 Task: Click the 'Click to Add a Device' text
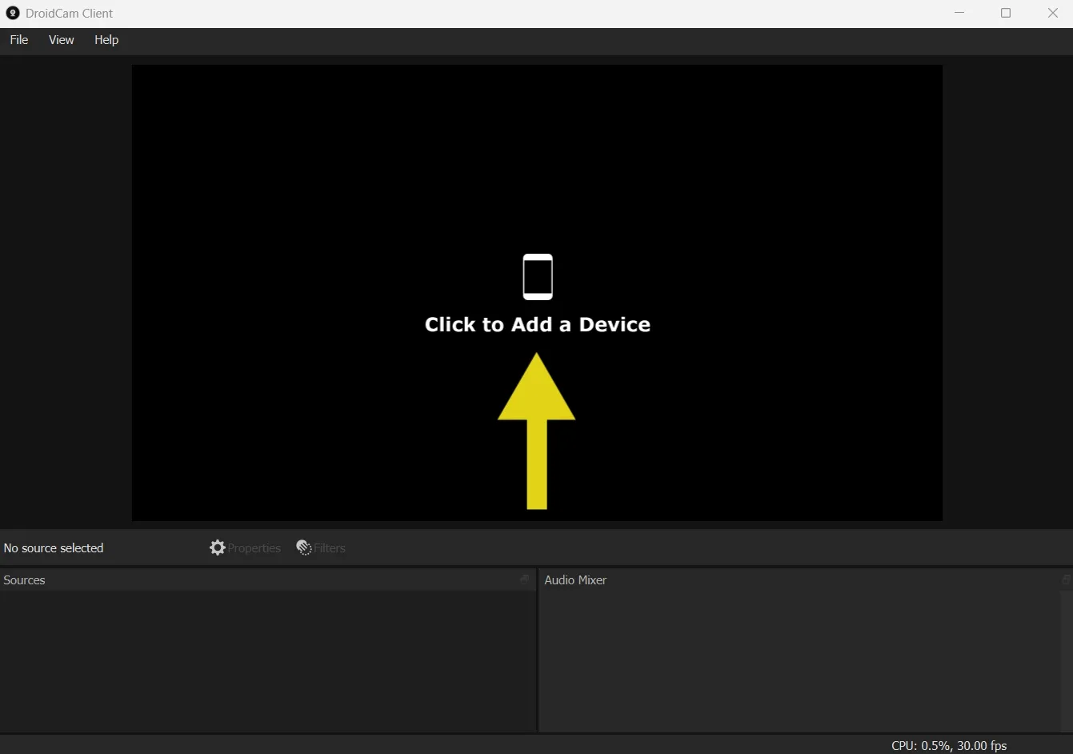538,324
